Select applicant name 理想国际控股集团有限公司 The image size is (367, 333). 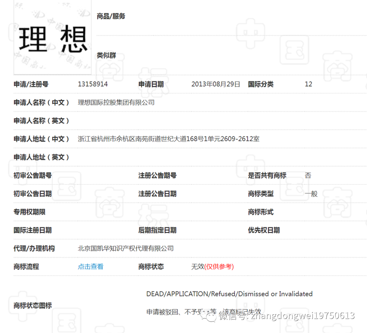[116, 102]
